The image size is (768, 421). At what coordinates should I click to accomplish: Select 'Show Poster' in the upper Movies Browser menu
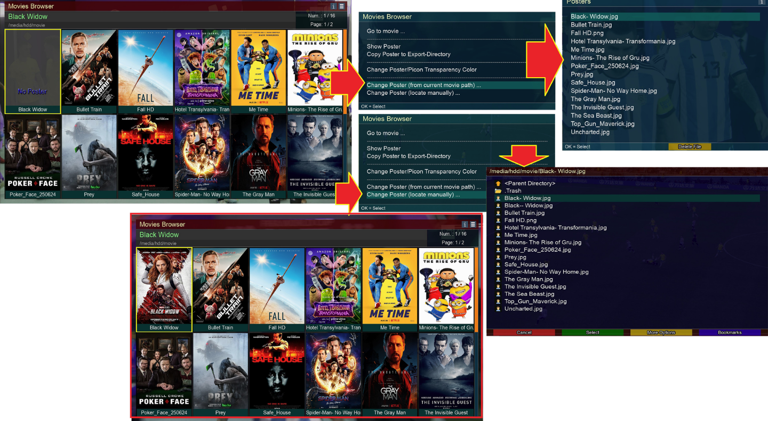383,47
